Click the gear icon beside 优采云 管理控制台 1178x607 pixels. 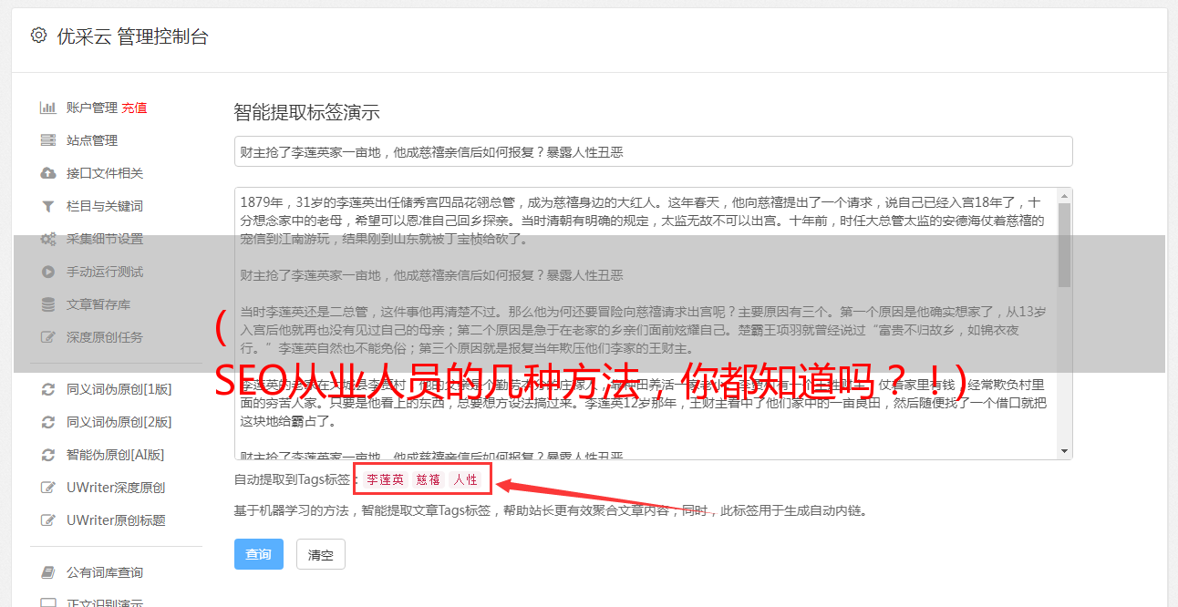38,36
